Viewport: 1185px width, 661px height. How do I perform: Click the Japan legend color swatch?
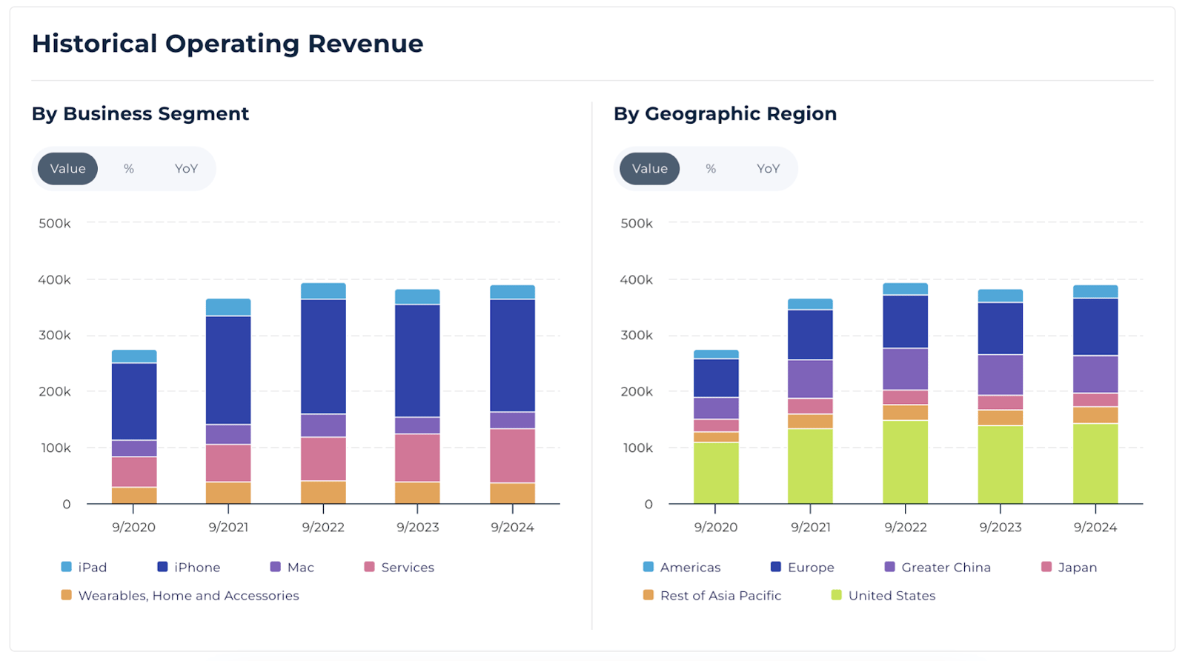point(1046,567)
